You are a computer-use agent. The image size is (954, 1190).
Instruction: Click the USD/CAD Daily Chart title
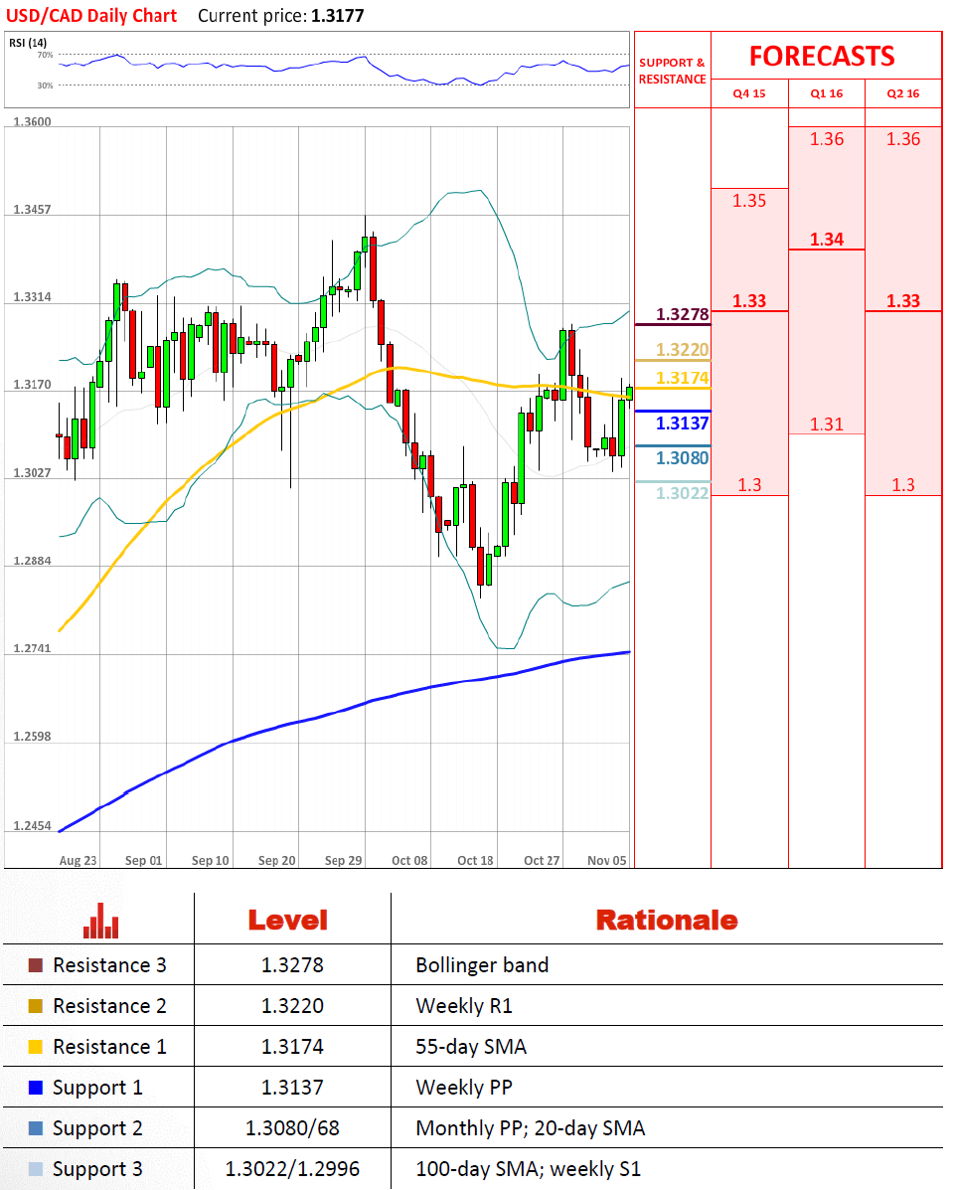91,15
